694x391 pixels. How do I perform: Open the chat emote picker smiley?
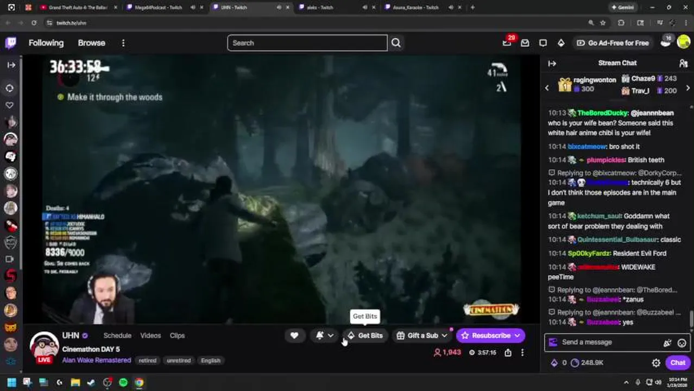coord(682,343)
